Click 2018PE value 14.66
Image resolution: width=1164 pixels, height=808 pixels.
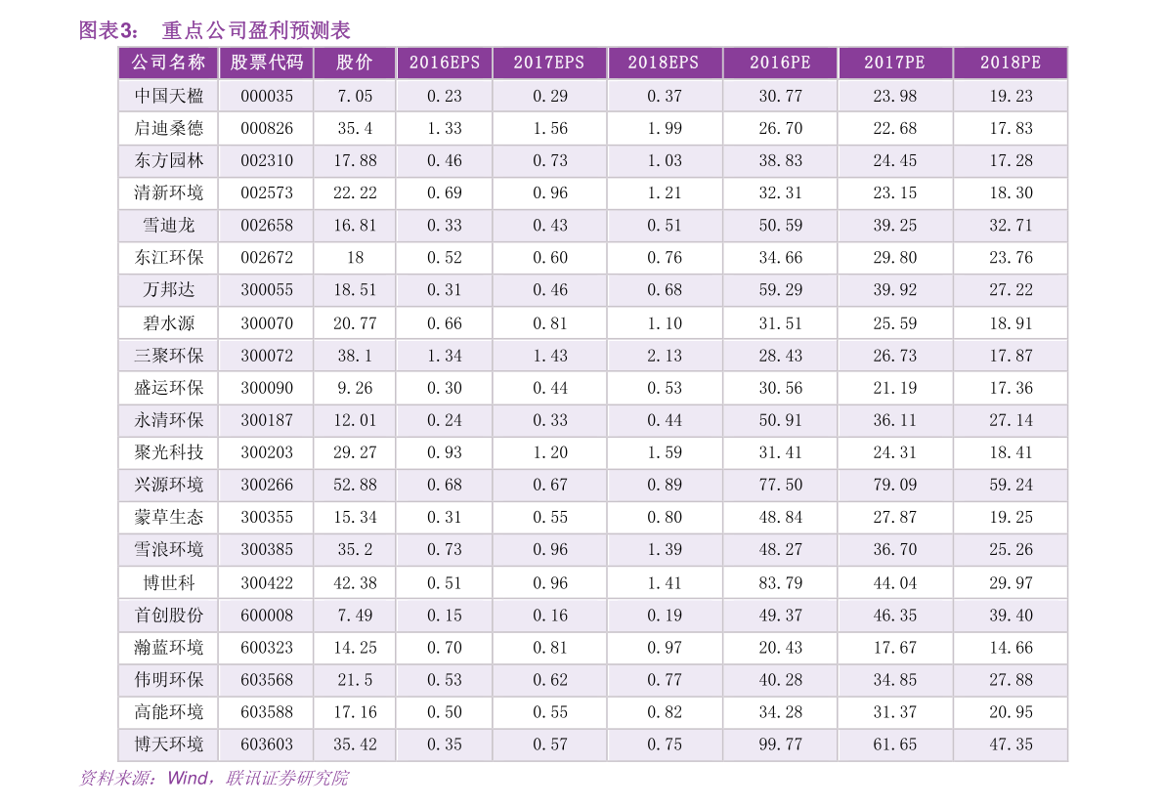pos(1011,648)
